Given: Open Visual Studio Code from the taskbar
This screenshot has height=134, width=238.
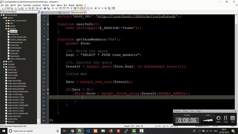Looking at the screenshot, I should (88, 131).
